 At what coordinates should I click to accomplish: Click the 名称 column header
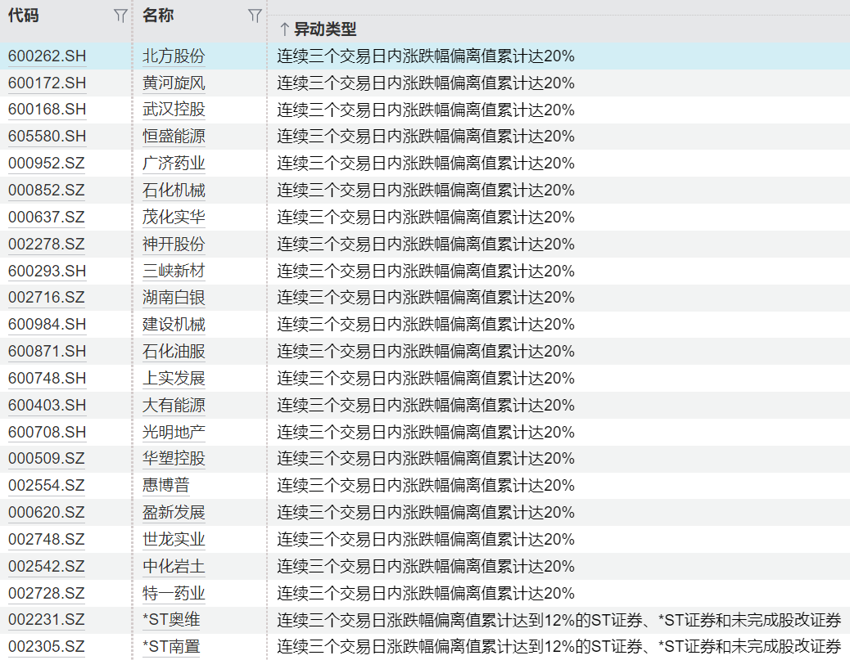(x=158, y=16)
